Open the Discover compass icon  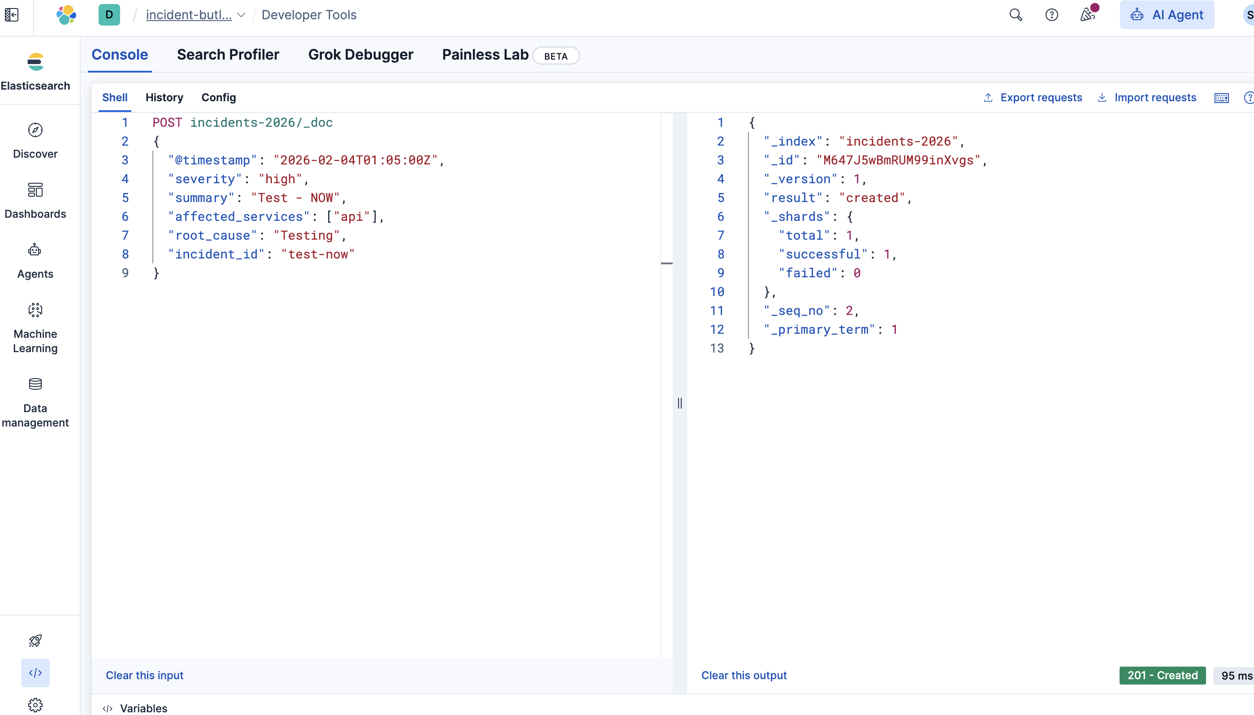point(35,130)
